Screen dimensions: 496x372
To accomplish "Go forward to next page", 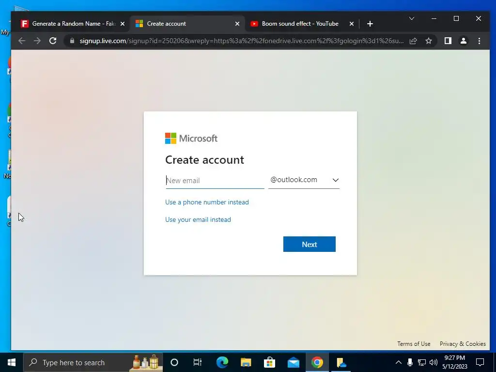I will 37,41.
